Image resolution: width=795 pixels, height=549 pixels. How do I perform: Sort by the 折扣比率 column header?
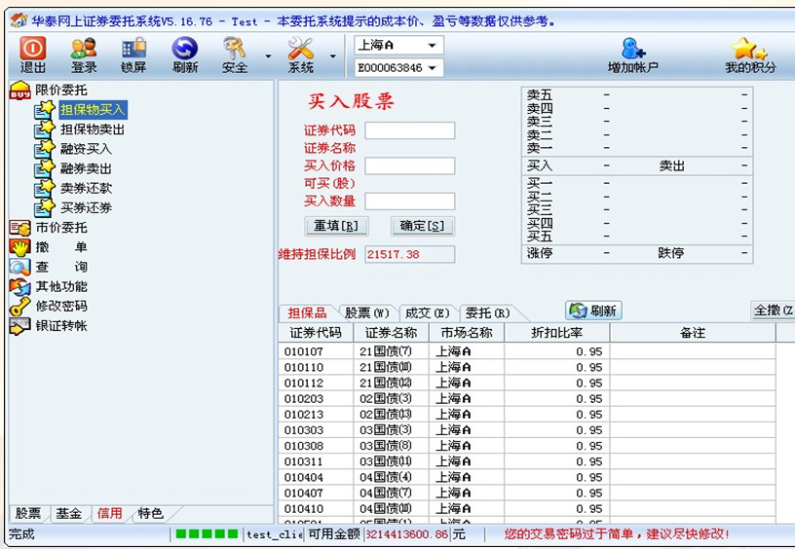coord(556,333)
